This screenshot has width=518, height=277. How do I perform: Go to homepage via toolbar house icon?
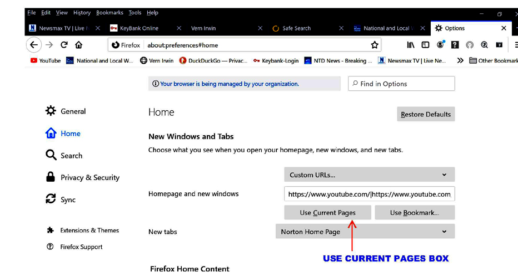tap(79, 45)
